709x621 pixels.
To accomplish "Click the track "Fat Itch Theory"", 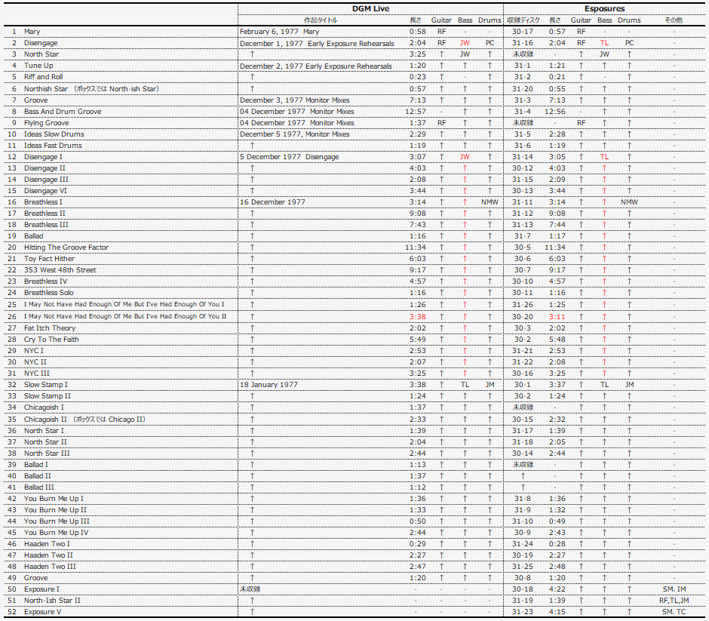I will click(x=50, y=328).
